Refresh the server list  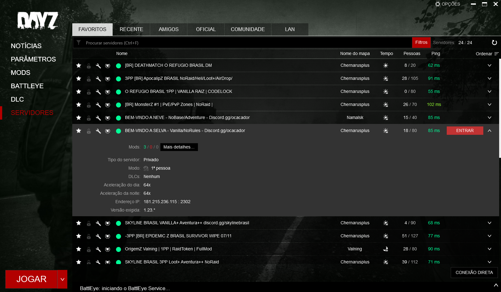(x=494, y=43)
